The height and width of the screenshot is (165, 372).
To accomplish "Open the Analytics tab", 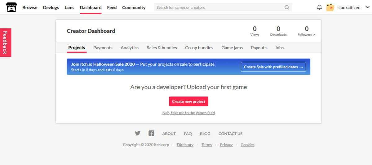I will pos(130,48).
